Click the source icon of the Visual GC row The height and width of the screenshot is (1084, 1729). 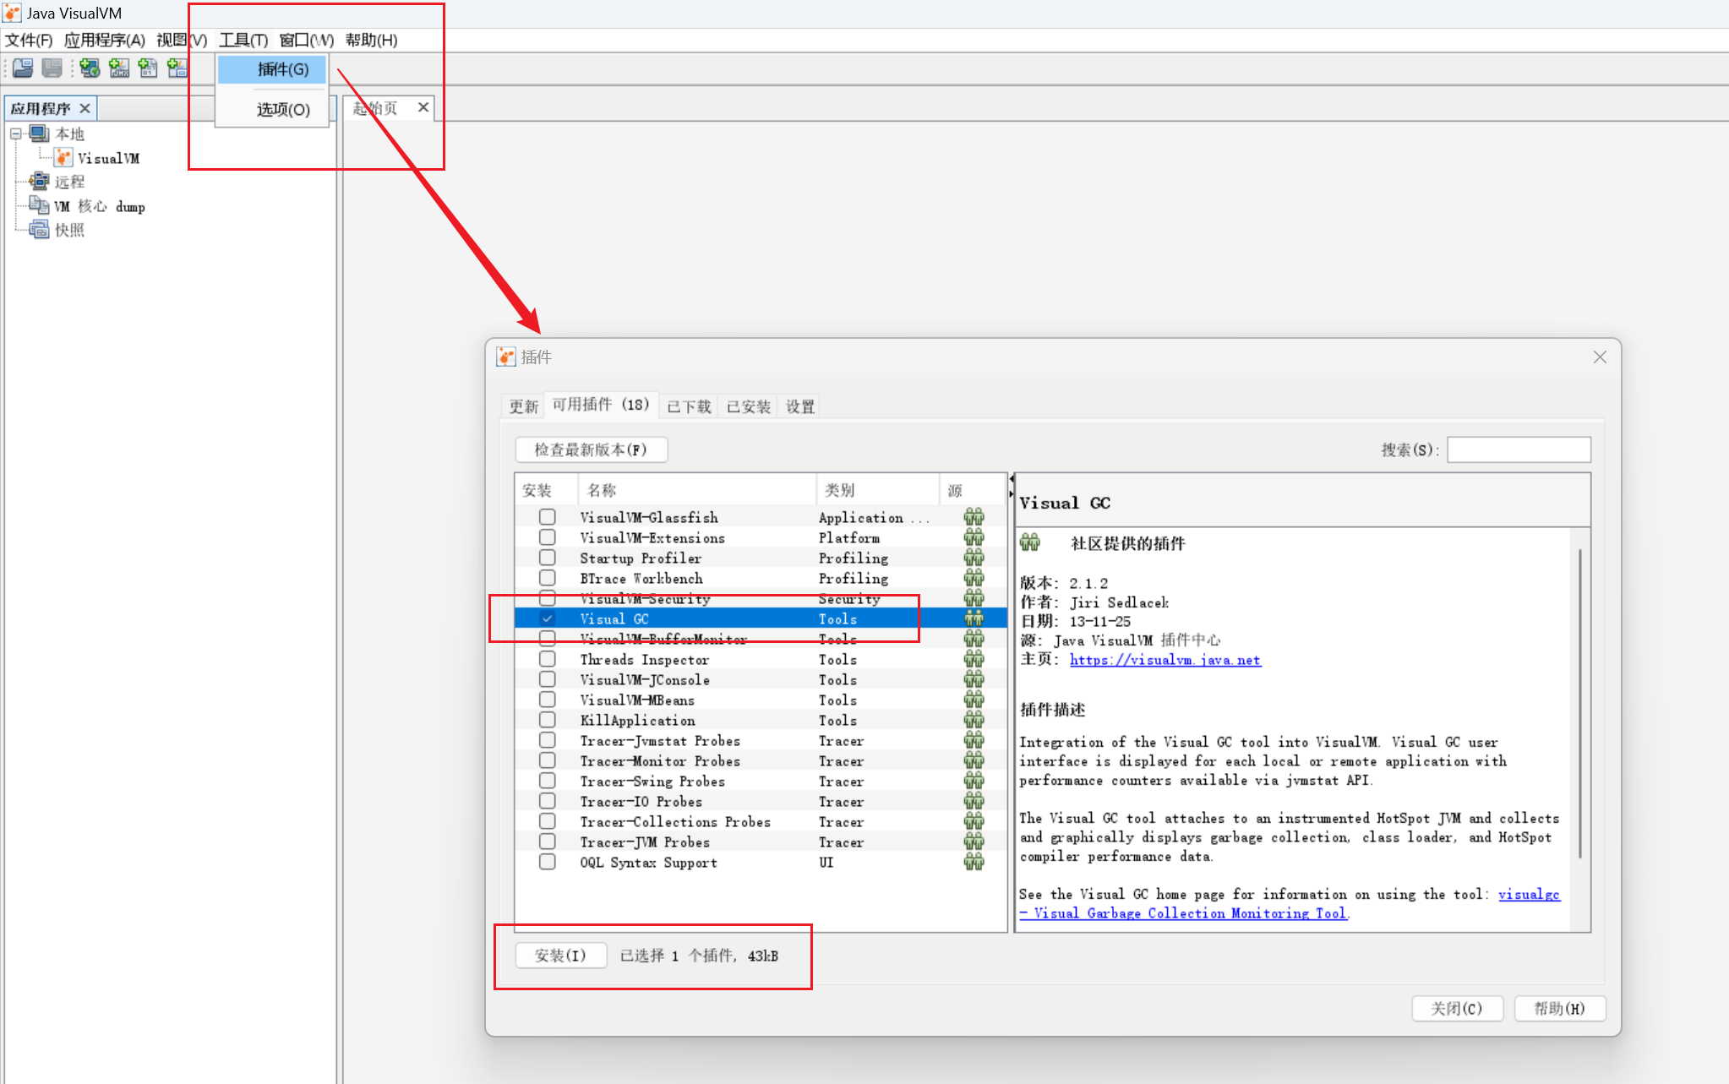coord(974,618)
